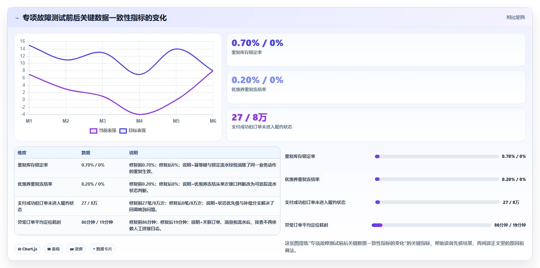Toggle the 目标表现 legend swatch

(x=123, y=131)
